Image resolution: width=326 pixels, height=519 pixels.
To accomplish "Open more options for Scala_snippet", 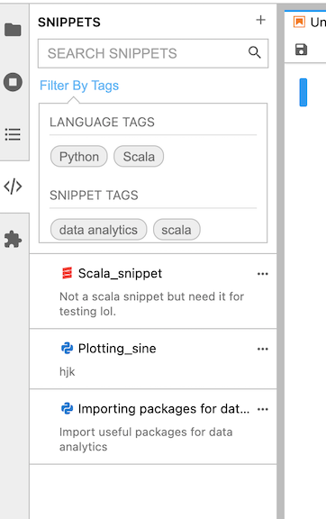I will point(263,274).
